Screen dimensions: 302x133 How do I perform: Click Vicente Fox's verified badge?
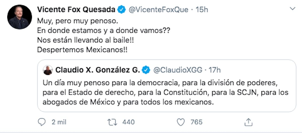122,10
